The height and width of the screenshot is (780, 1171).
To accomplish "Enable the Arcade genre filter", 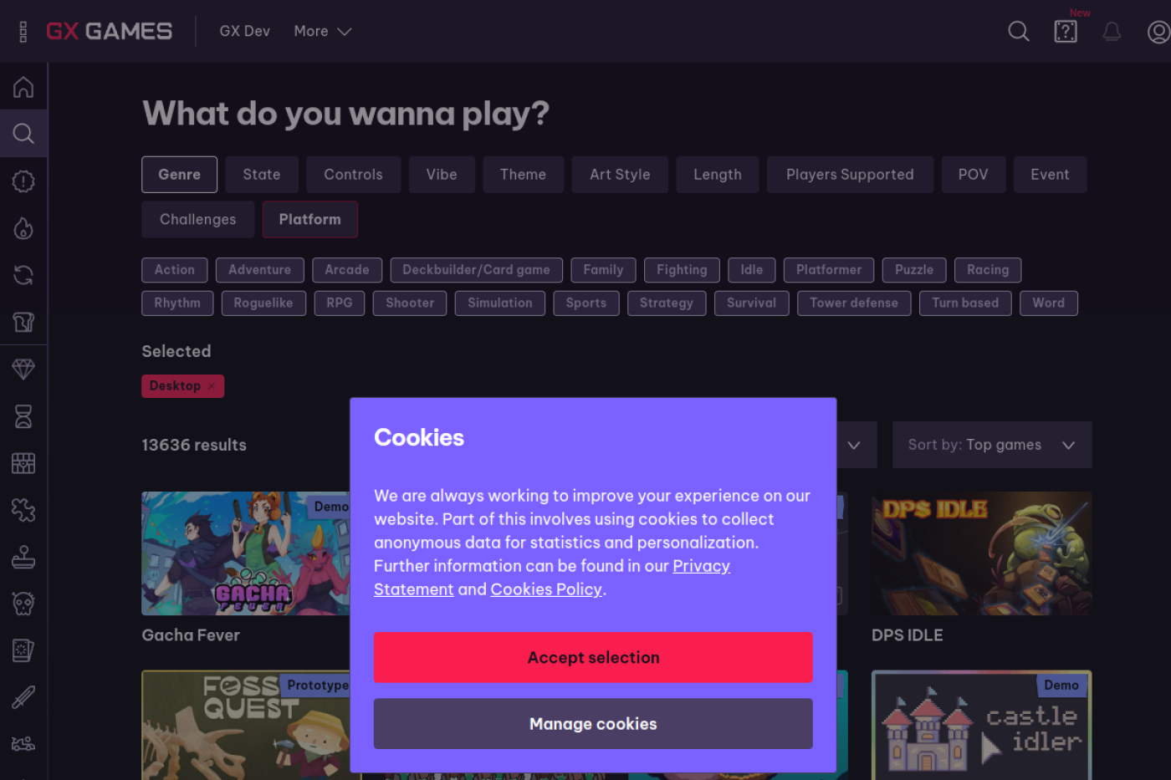I will (347, 270).
